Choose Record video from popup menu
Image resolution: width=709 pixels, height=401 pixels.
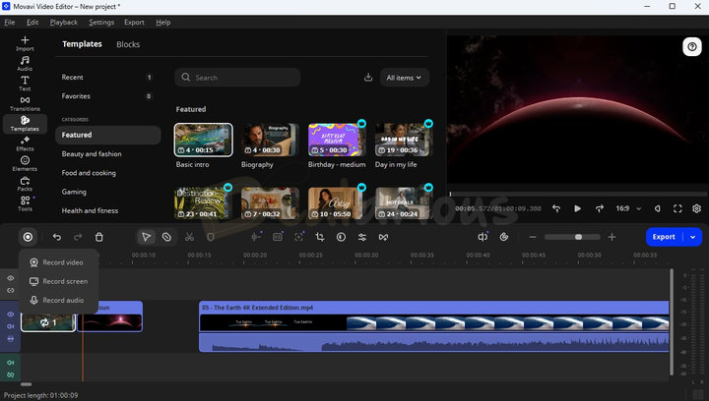point(57,262)
